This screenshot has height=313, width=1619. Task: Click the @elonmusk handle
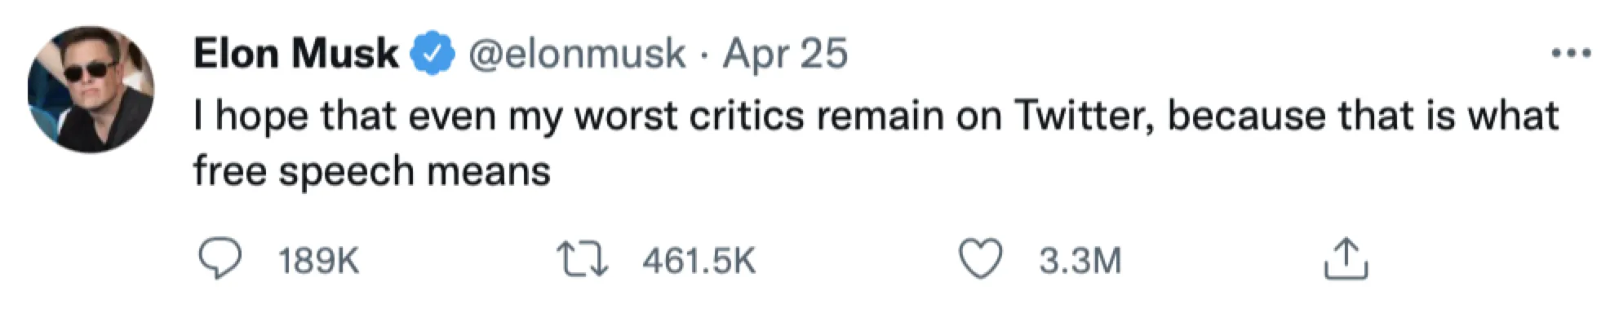[576, 54]
